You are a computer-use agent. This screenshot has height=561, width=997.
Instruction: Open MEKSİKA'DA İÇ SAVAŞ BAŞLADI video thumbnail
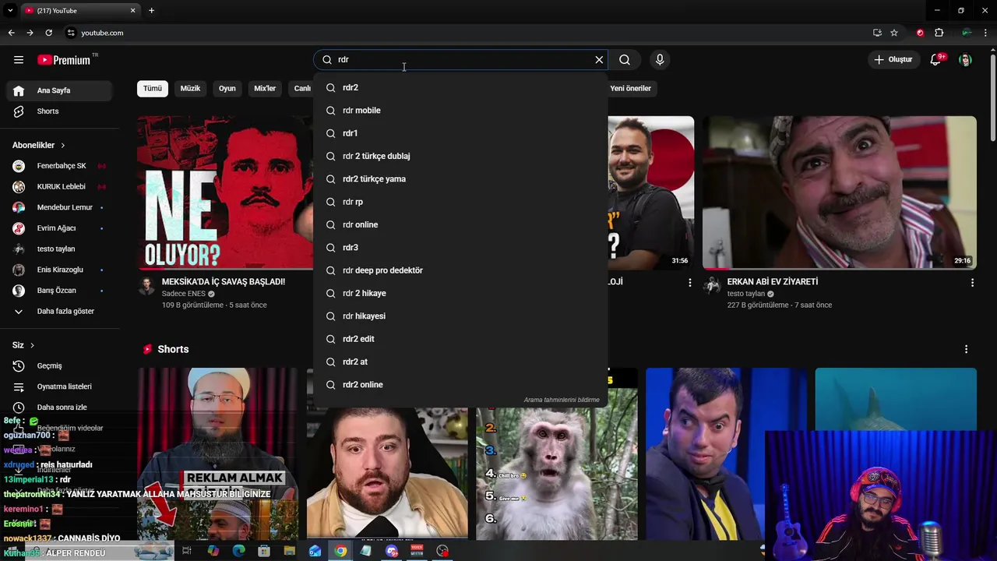(x=225, y=192)
